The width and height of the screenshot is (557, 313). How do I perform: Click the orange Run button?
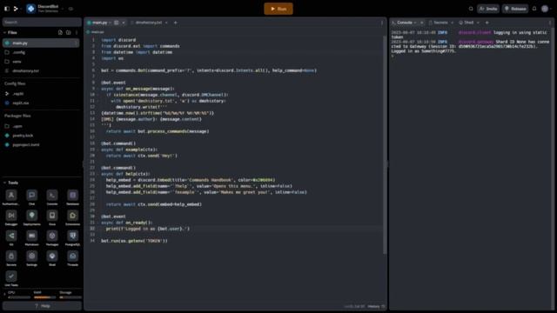[x=278, y=9]
